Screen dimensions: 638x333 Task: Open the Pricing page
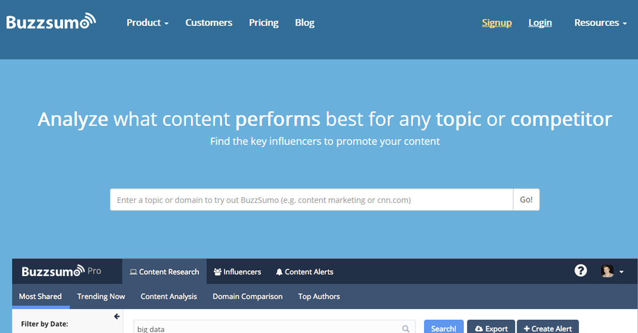click(x=264, y=22)
